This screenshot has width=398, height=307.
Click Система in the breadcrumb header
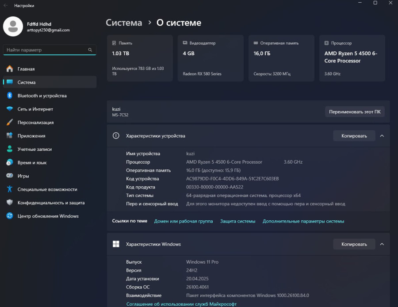[124, 23]
